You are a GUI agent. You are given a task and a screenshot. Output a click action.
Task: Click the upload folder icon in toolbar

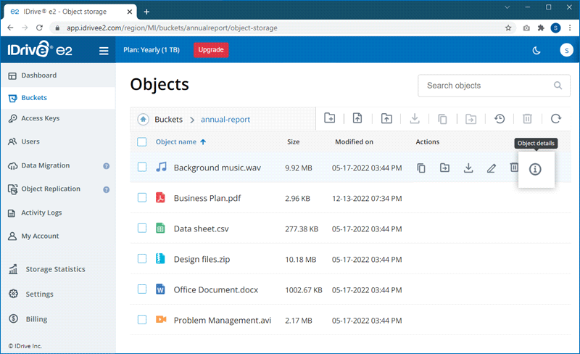(386, 119)
